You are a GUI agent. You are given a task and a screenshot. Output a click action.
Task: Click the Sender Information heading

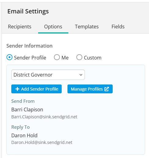tap(29, 46)
